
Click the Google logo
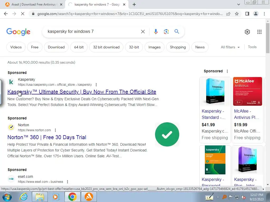coord(18,32)
